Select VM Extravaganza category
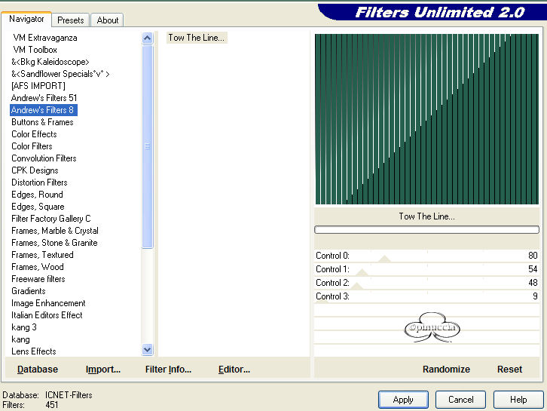 [45, 38]
